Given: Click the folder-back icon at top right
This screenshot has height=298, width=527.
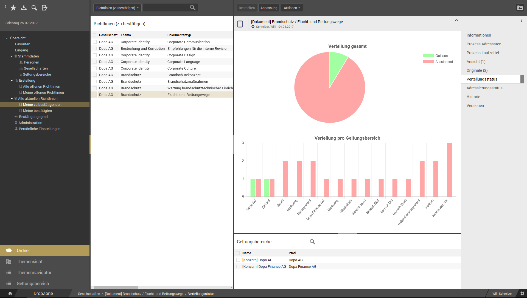Looking at the screenshot, I should pos(520,8).
